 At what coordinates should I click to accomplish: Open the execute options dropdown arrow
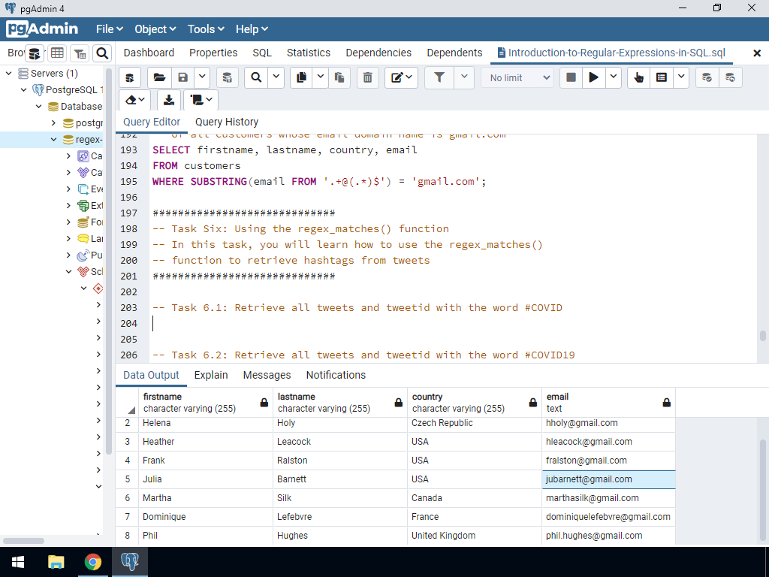tap(613, 77)
